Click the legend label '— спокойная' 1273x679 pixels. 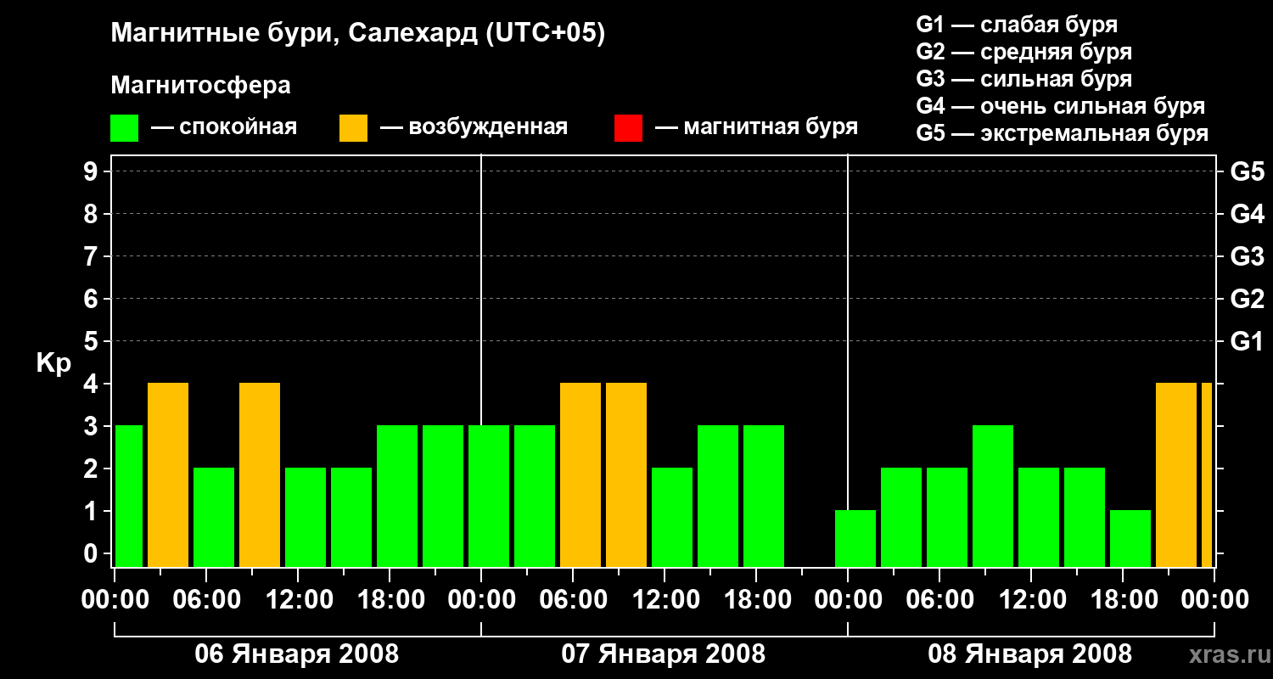[224, 127]
